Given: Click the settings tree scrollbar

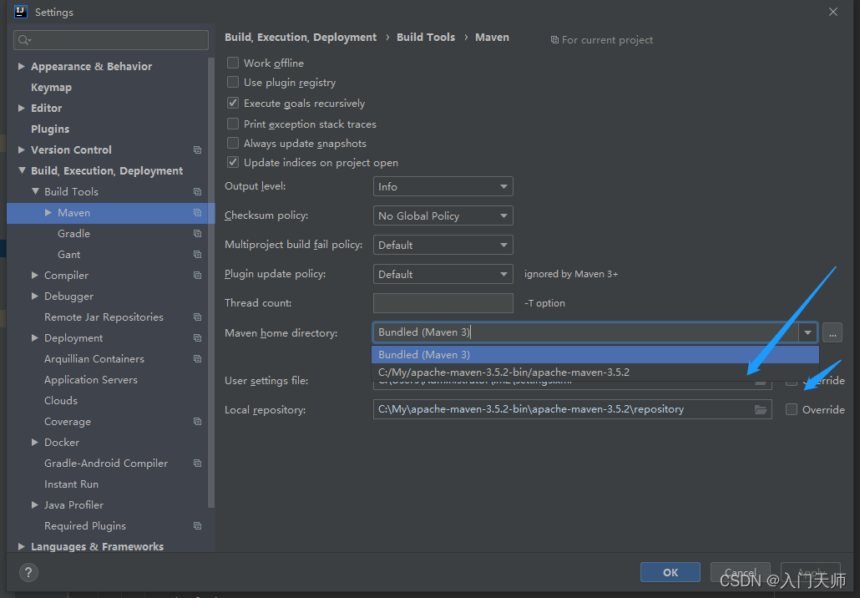Looking at the screenshot, I should pos(211,282).
